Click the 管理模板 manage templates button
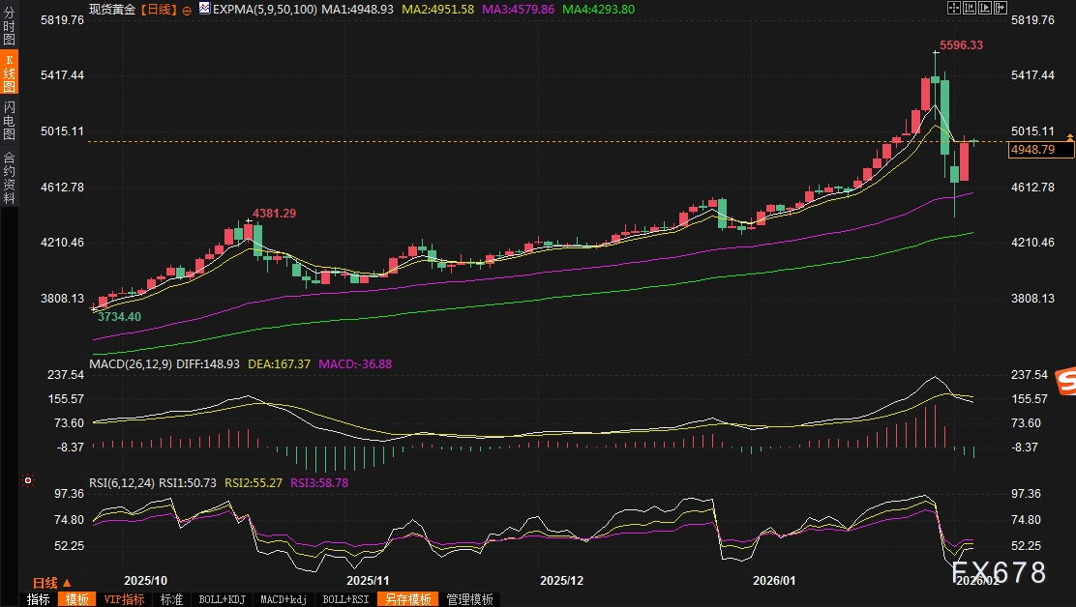 (x=469, y=599)
